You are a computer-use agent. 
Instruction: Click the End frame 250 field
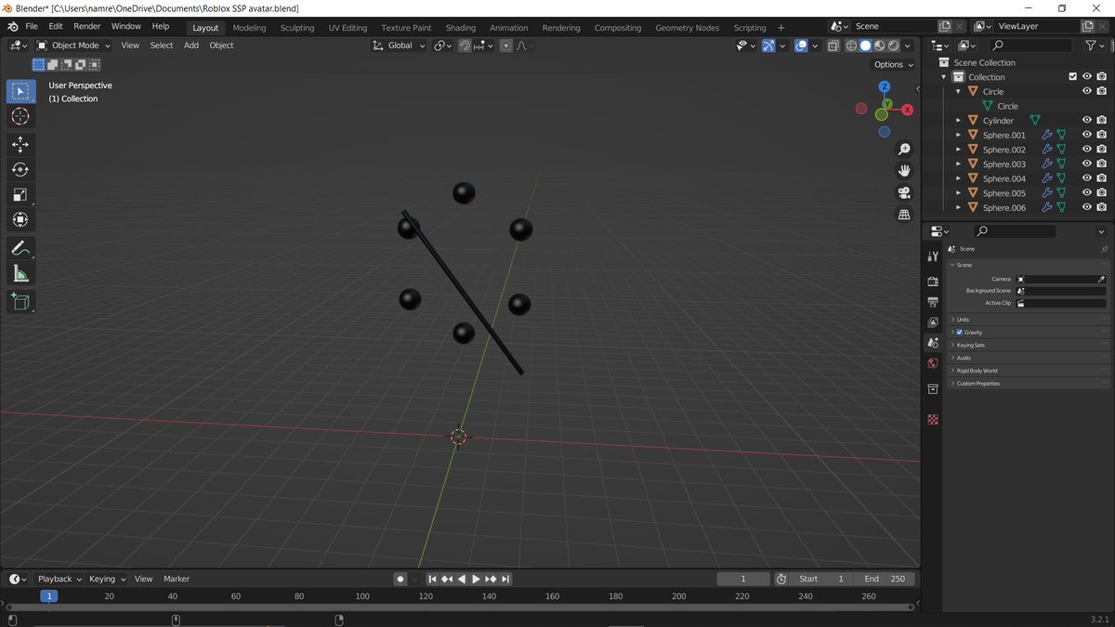click(x=885, y=579)
